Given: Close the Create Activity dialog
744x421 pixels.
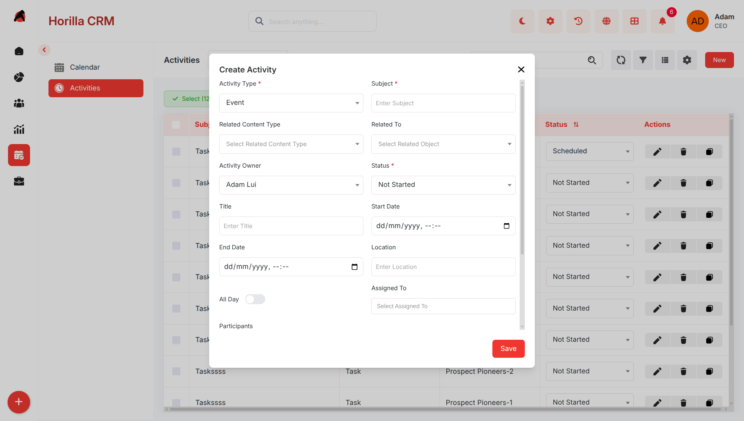Looking at the screenshot, I should tap(521, 70).
